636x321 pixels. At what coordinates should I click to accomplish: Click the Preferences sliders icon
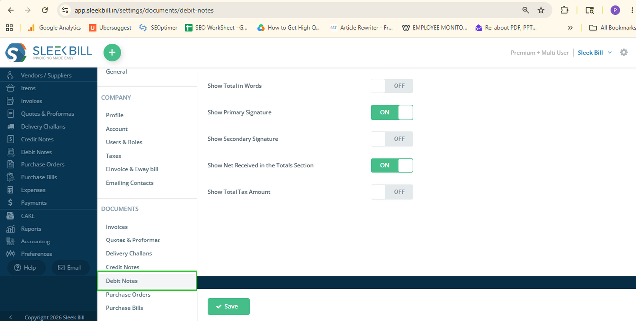[x=10, y=254]
